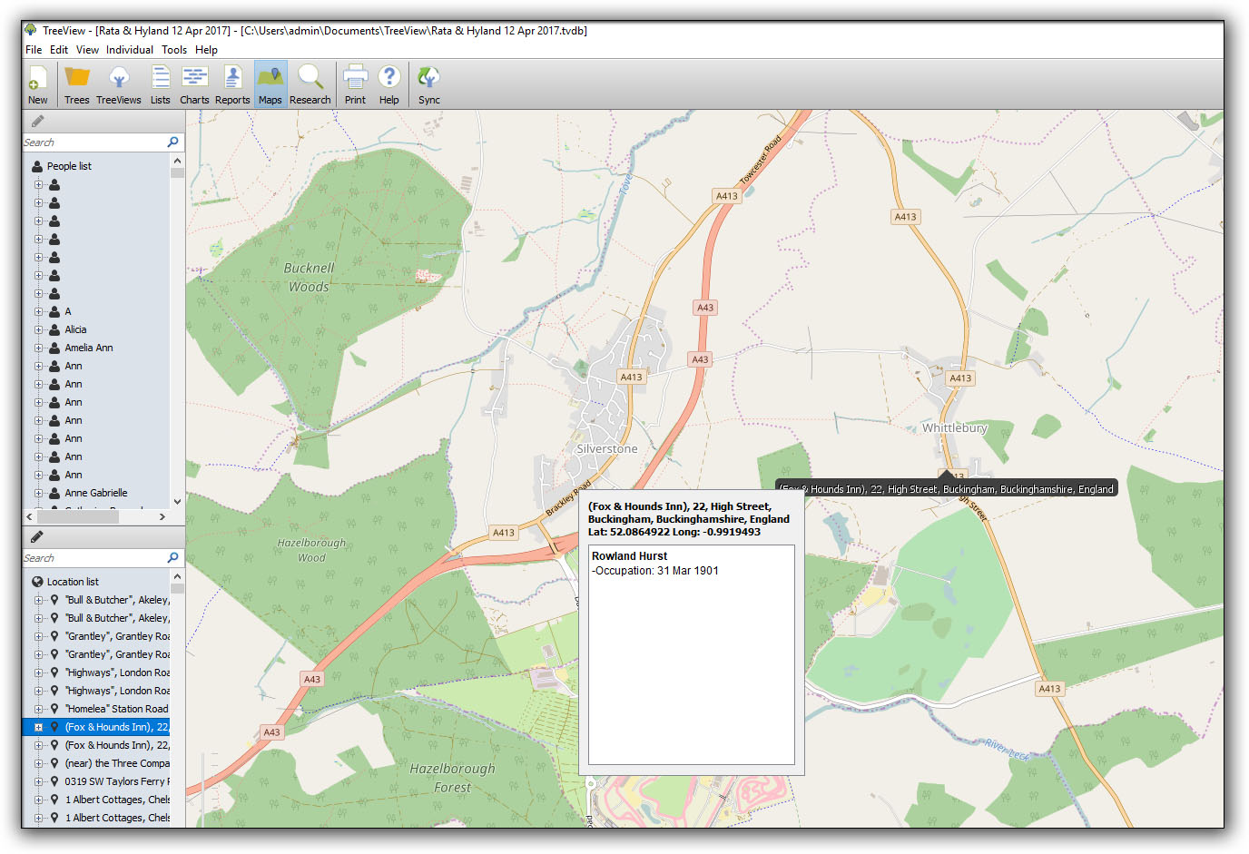The image size is (1249, 854).
Task: Expand the first "Bull & Butcher", Akeley node
Action: 39,600
